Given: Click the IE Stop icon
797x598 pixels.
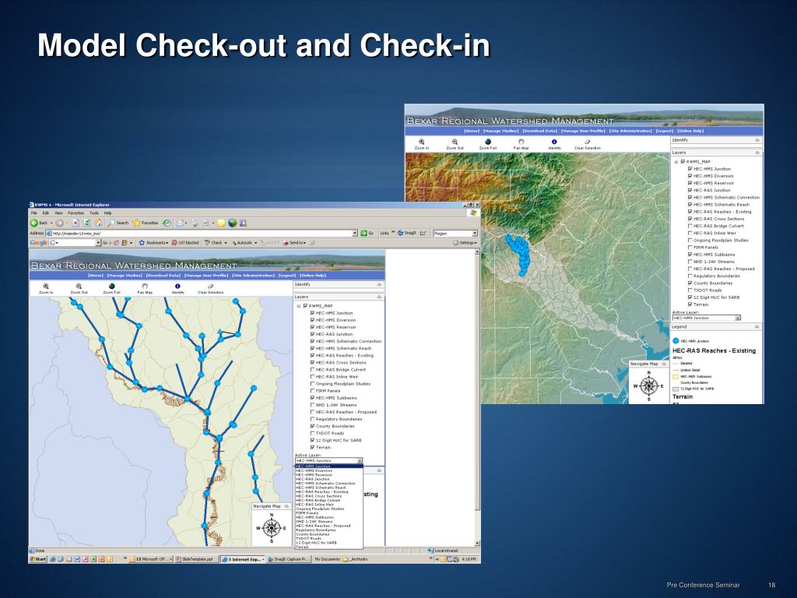Looking at the screenshot, I should [75, 223].
